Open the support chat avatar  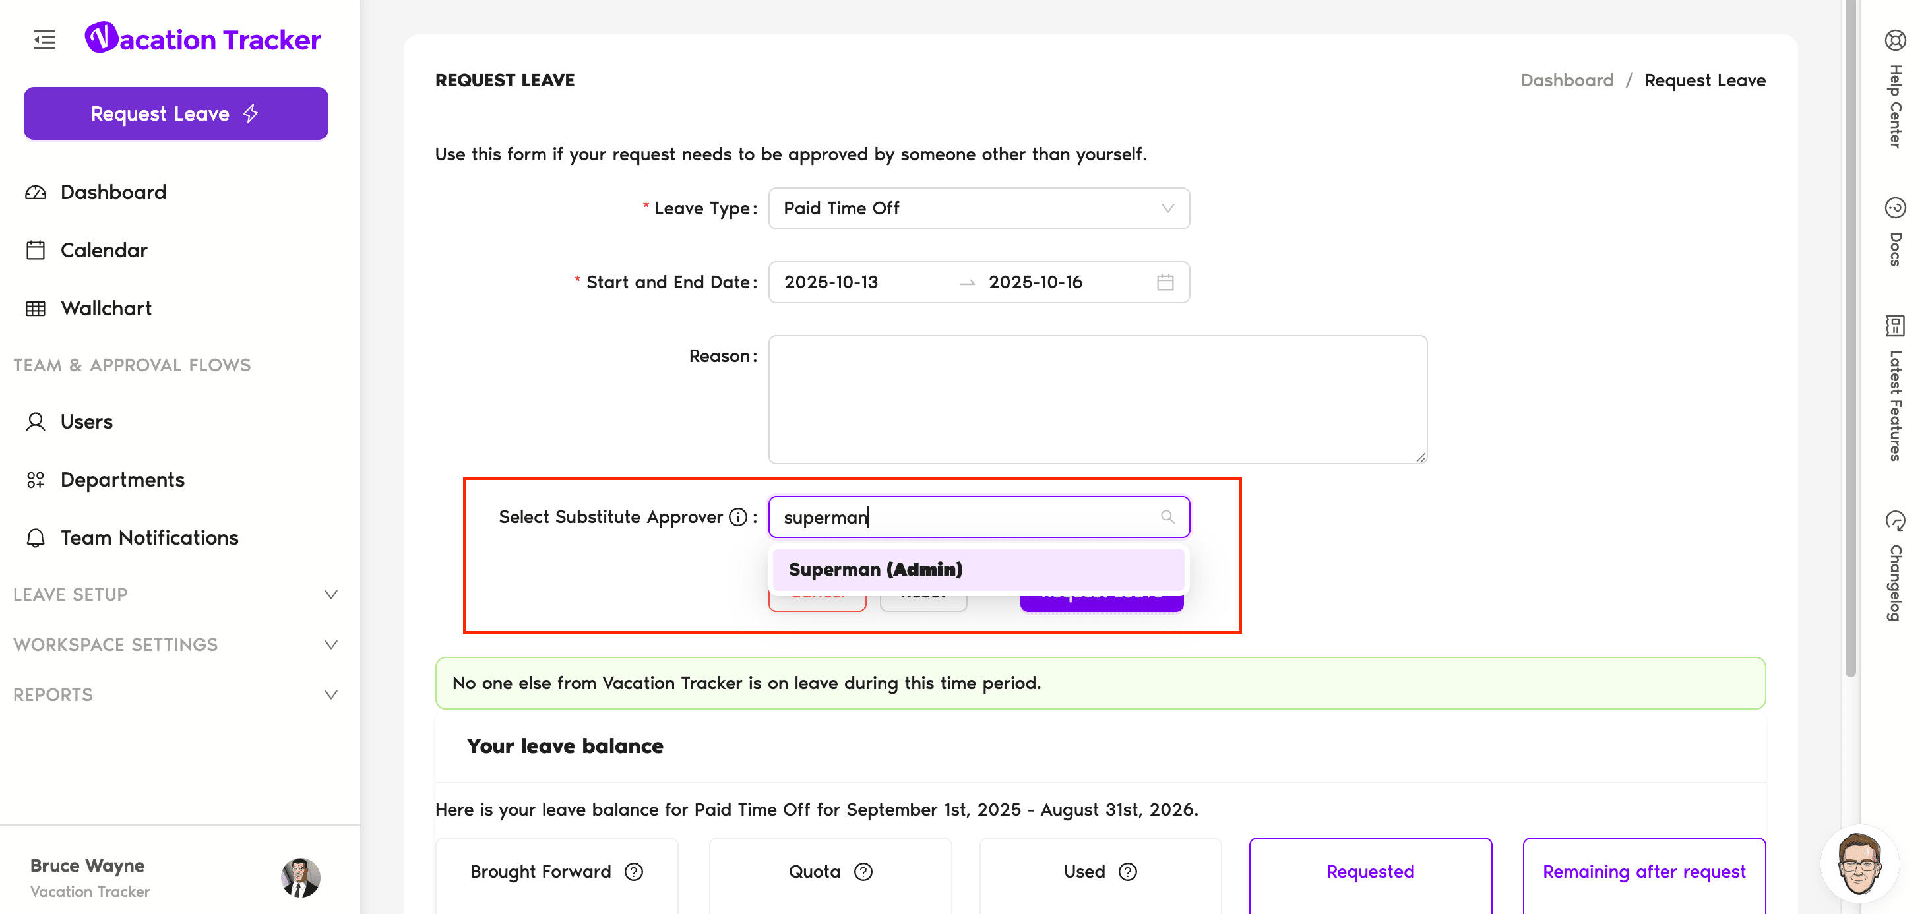pos(1859,864)
